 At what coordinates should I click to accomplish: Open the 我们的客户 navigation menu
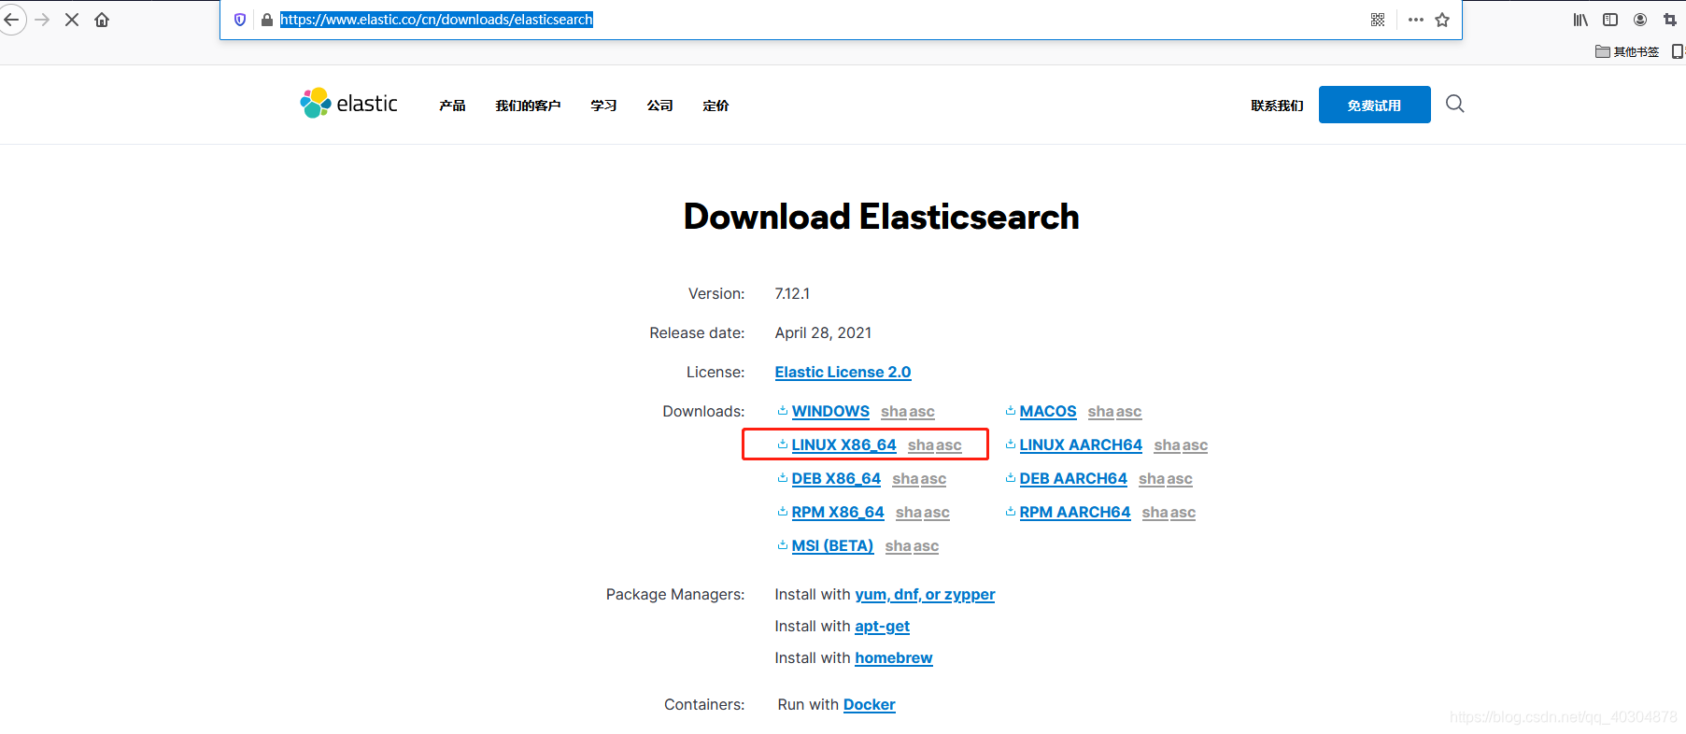click(x=528, y=106)
